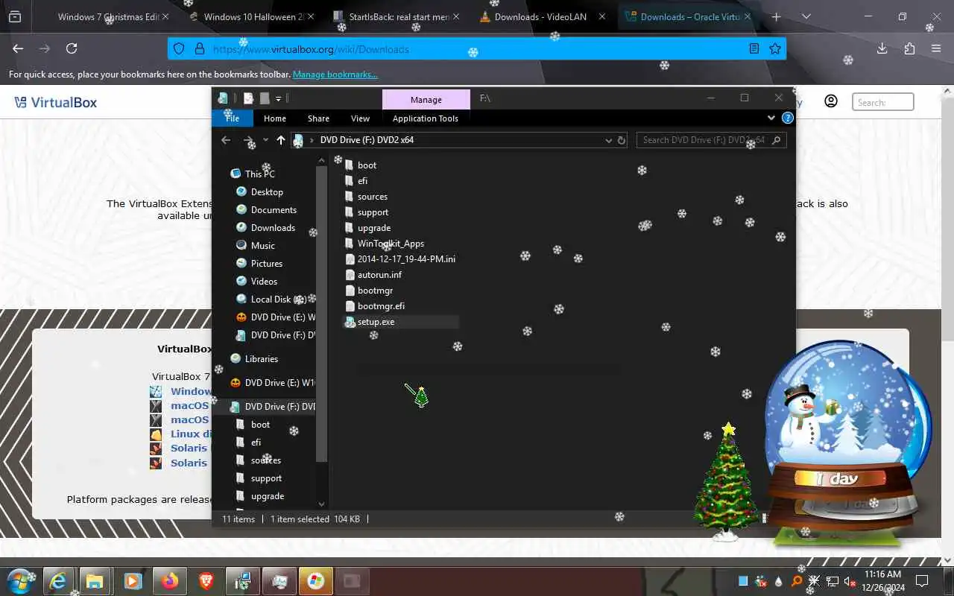The width and height of the screenshot is (954, 596).
Task: Open the Share ribbon tab
Action: 318,118
